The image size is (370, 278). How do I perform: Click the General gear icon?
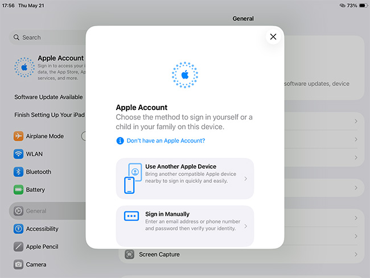pyautogui.click(x=18, y=211)
